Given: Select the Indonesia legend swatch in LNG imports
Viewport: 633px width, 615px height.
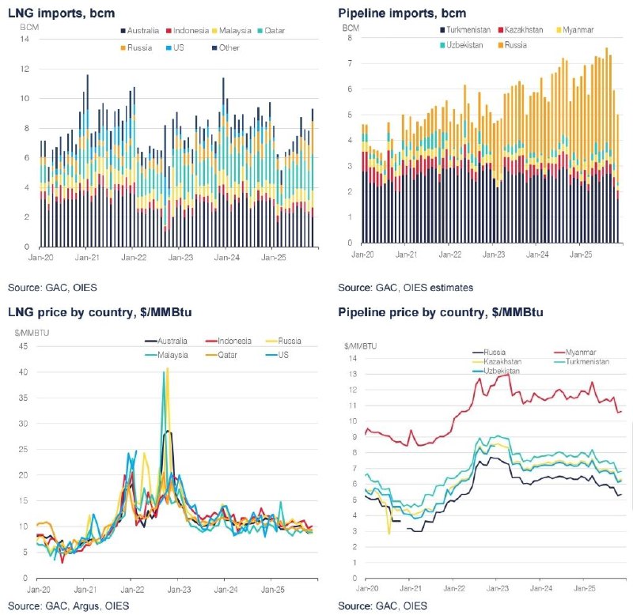Looking at the screenshot, I should tap(168, 31).
